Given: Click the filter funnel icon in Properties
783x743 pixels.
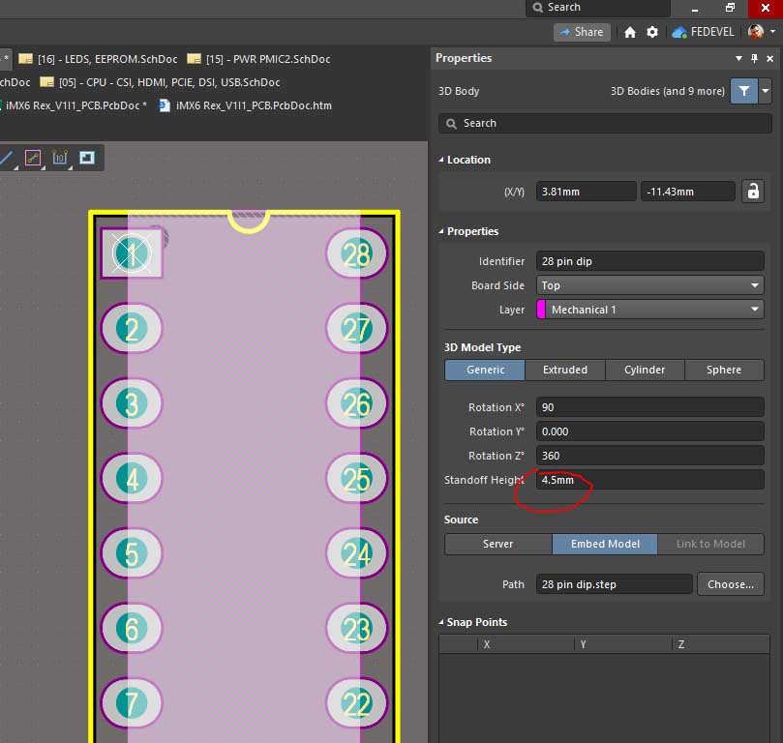Looking at the screenshot, I should coord(742,92).
